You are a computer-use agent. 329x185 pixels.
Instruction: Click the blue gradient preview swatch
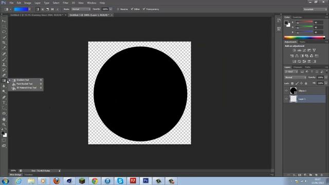tap(21, 9)
